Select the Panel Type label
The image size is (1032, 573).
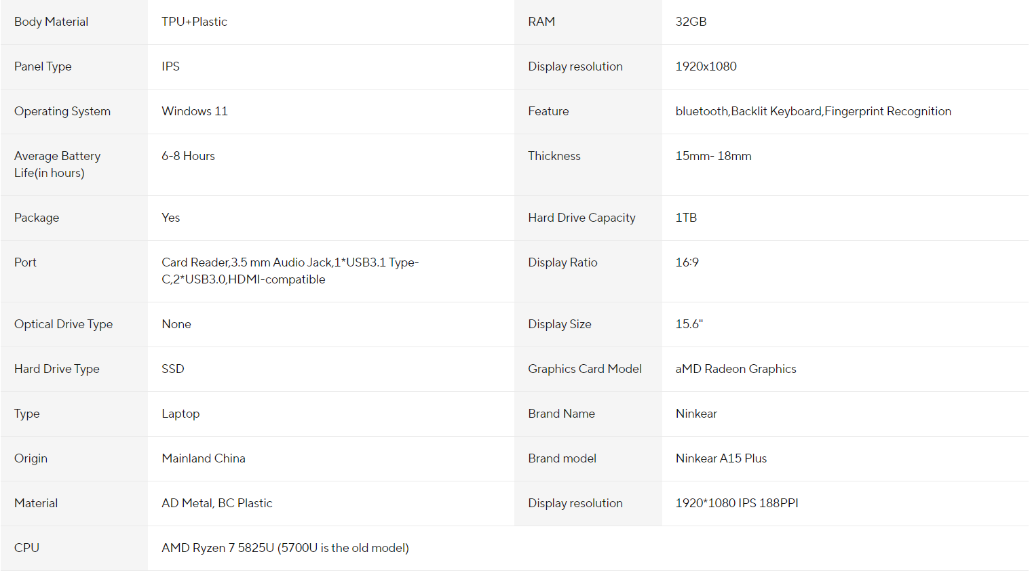coord(43,66)
